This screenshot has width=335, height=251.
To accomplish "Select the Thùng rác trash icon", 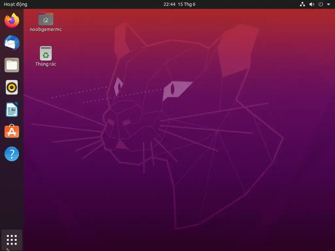I will pos(46,53).
